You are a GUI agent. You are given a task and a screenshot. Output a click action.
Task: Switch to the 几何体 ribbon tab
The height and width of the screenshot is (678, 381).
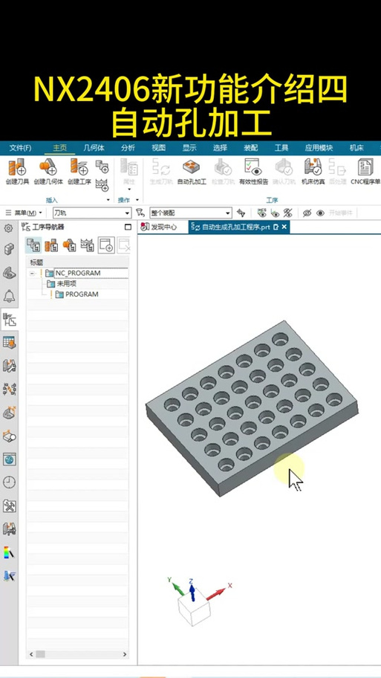94,148
